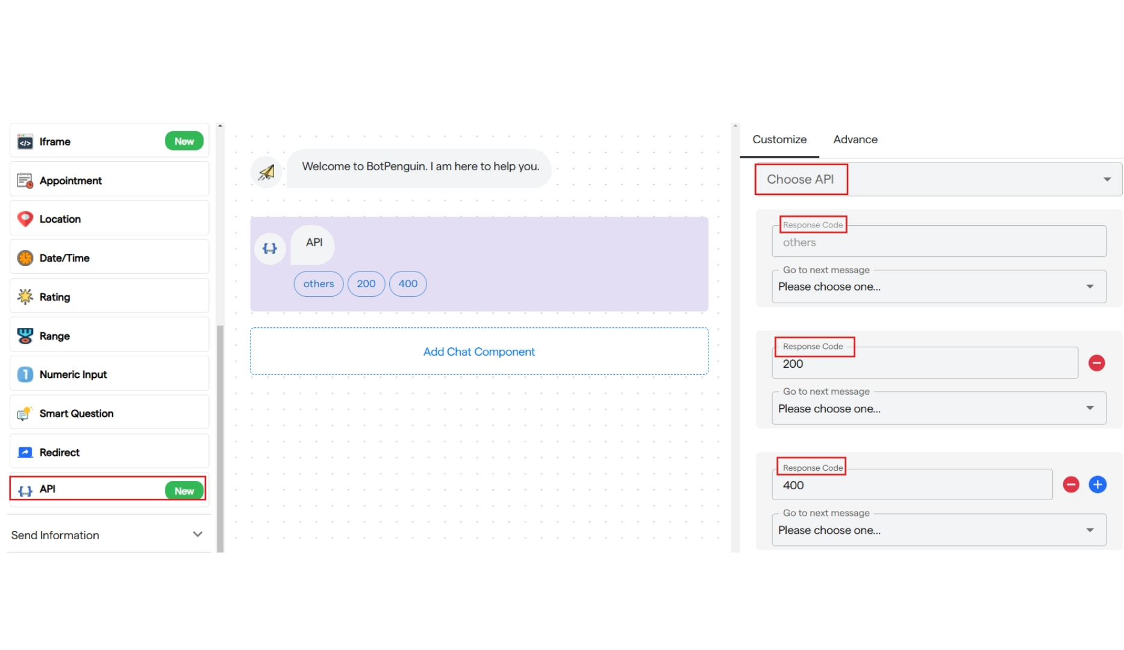
Task: Add the Rating component
Action: tap(109, 296)
